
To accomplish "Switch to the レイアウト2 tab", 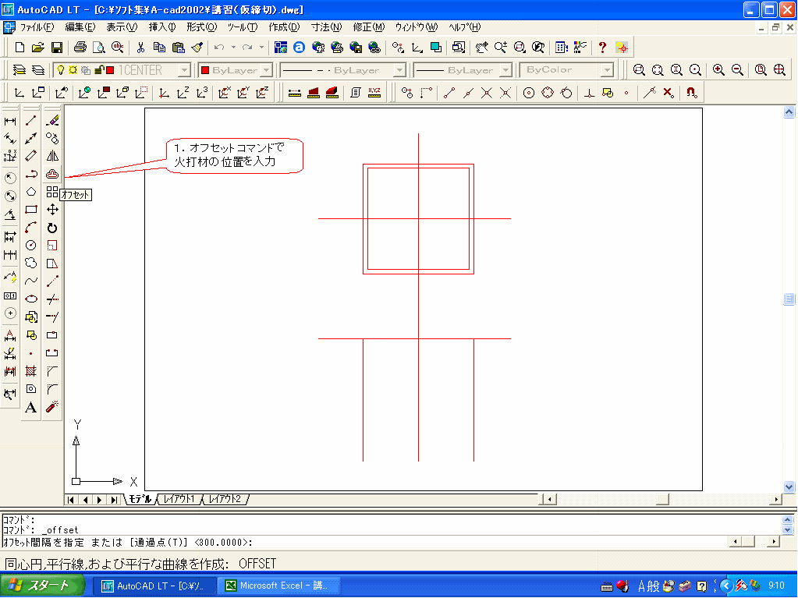I will [225, 499].
